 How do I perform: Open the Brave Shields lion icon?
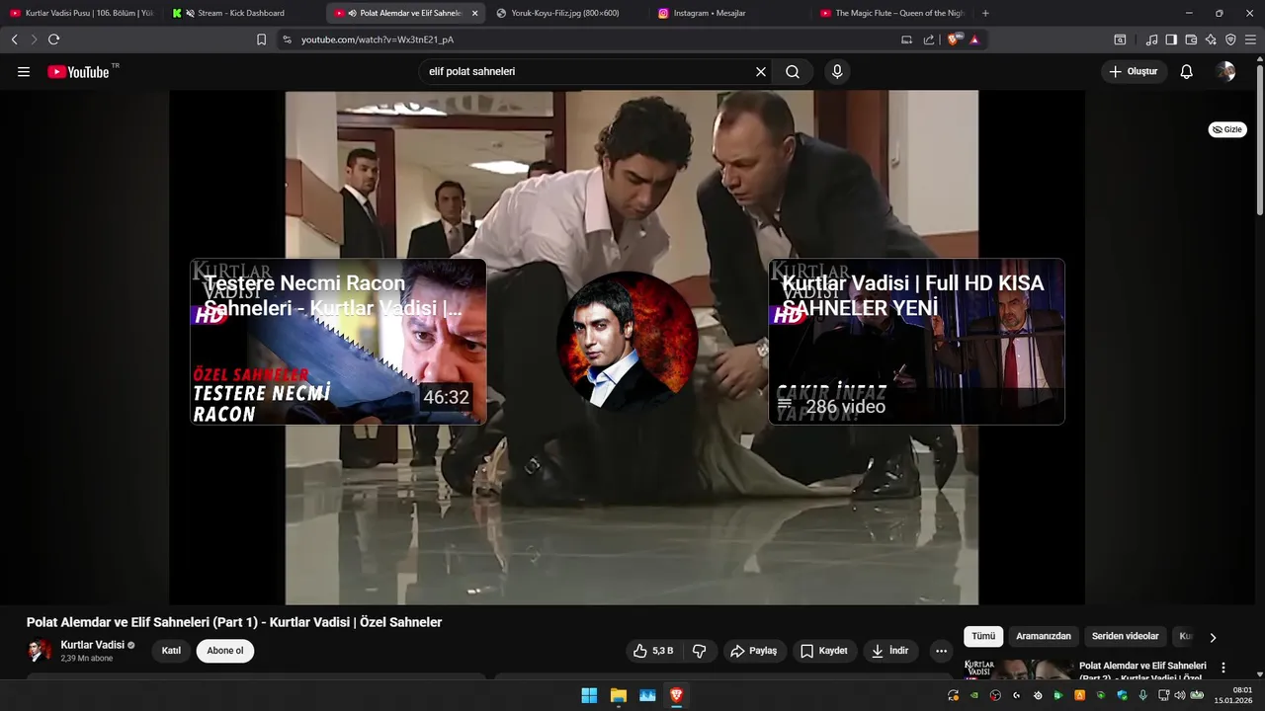[x=954, y=39]
